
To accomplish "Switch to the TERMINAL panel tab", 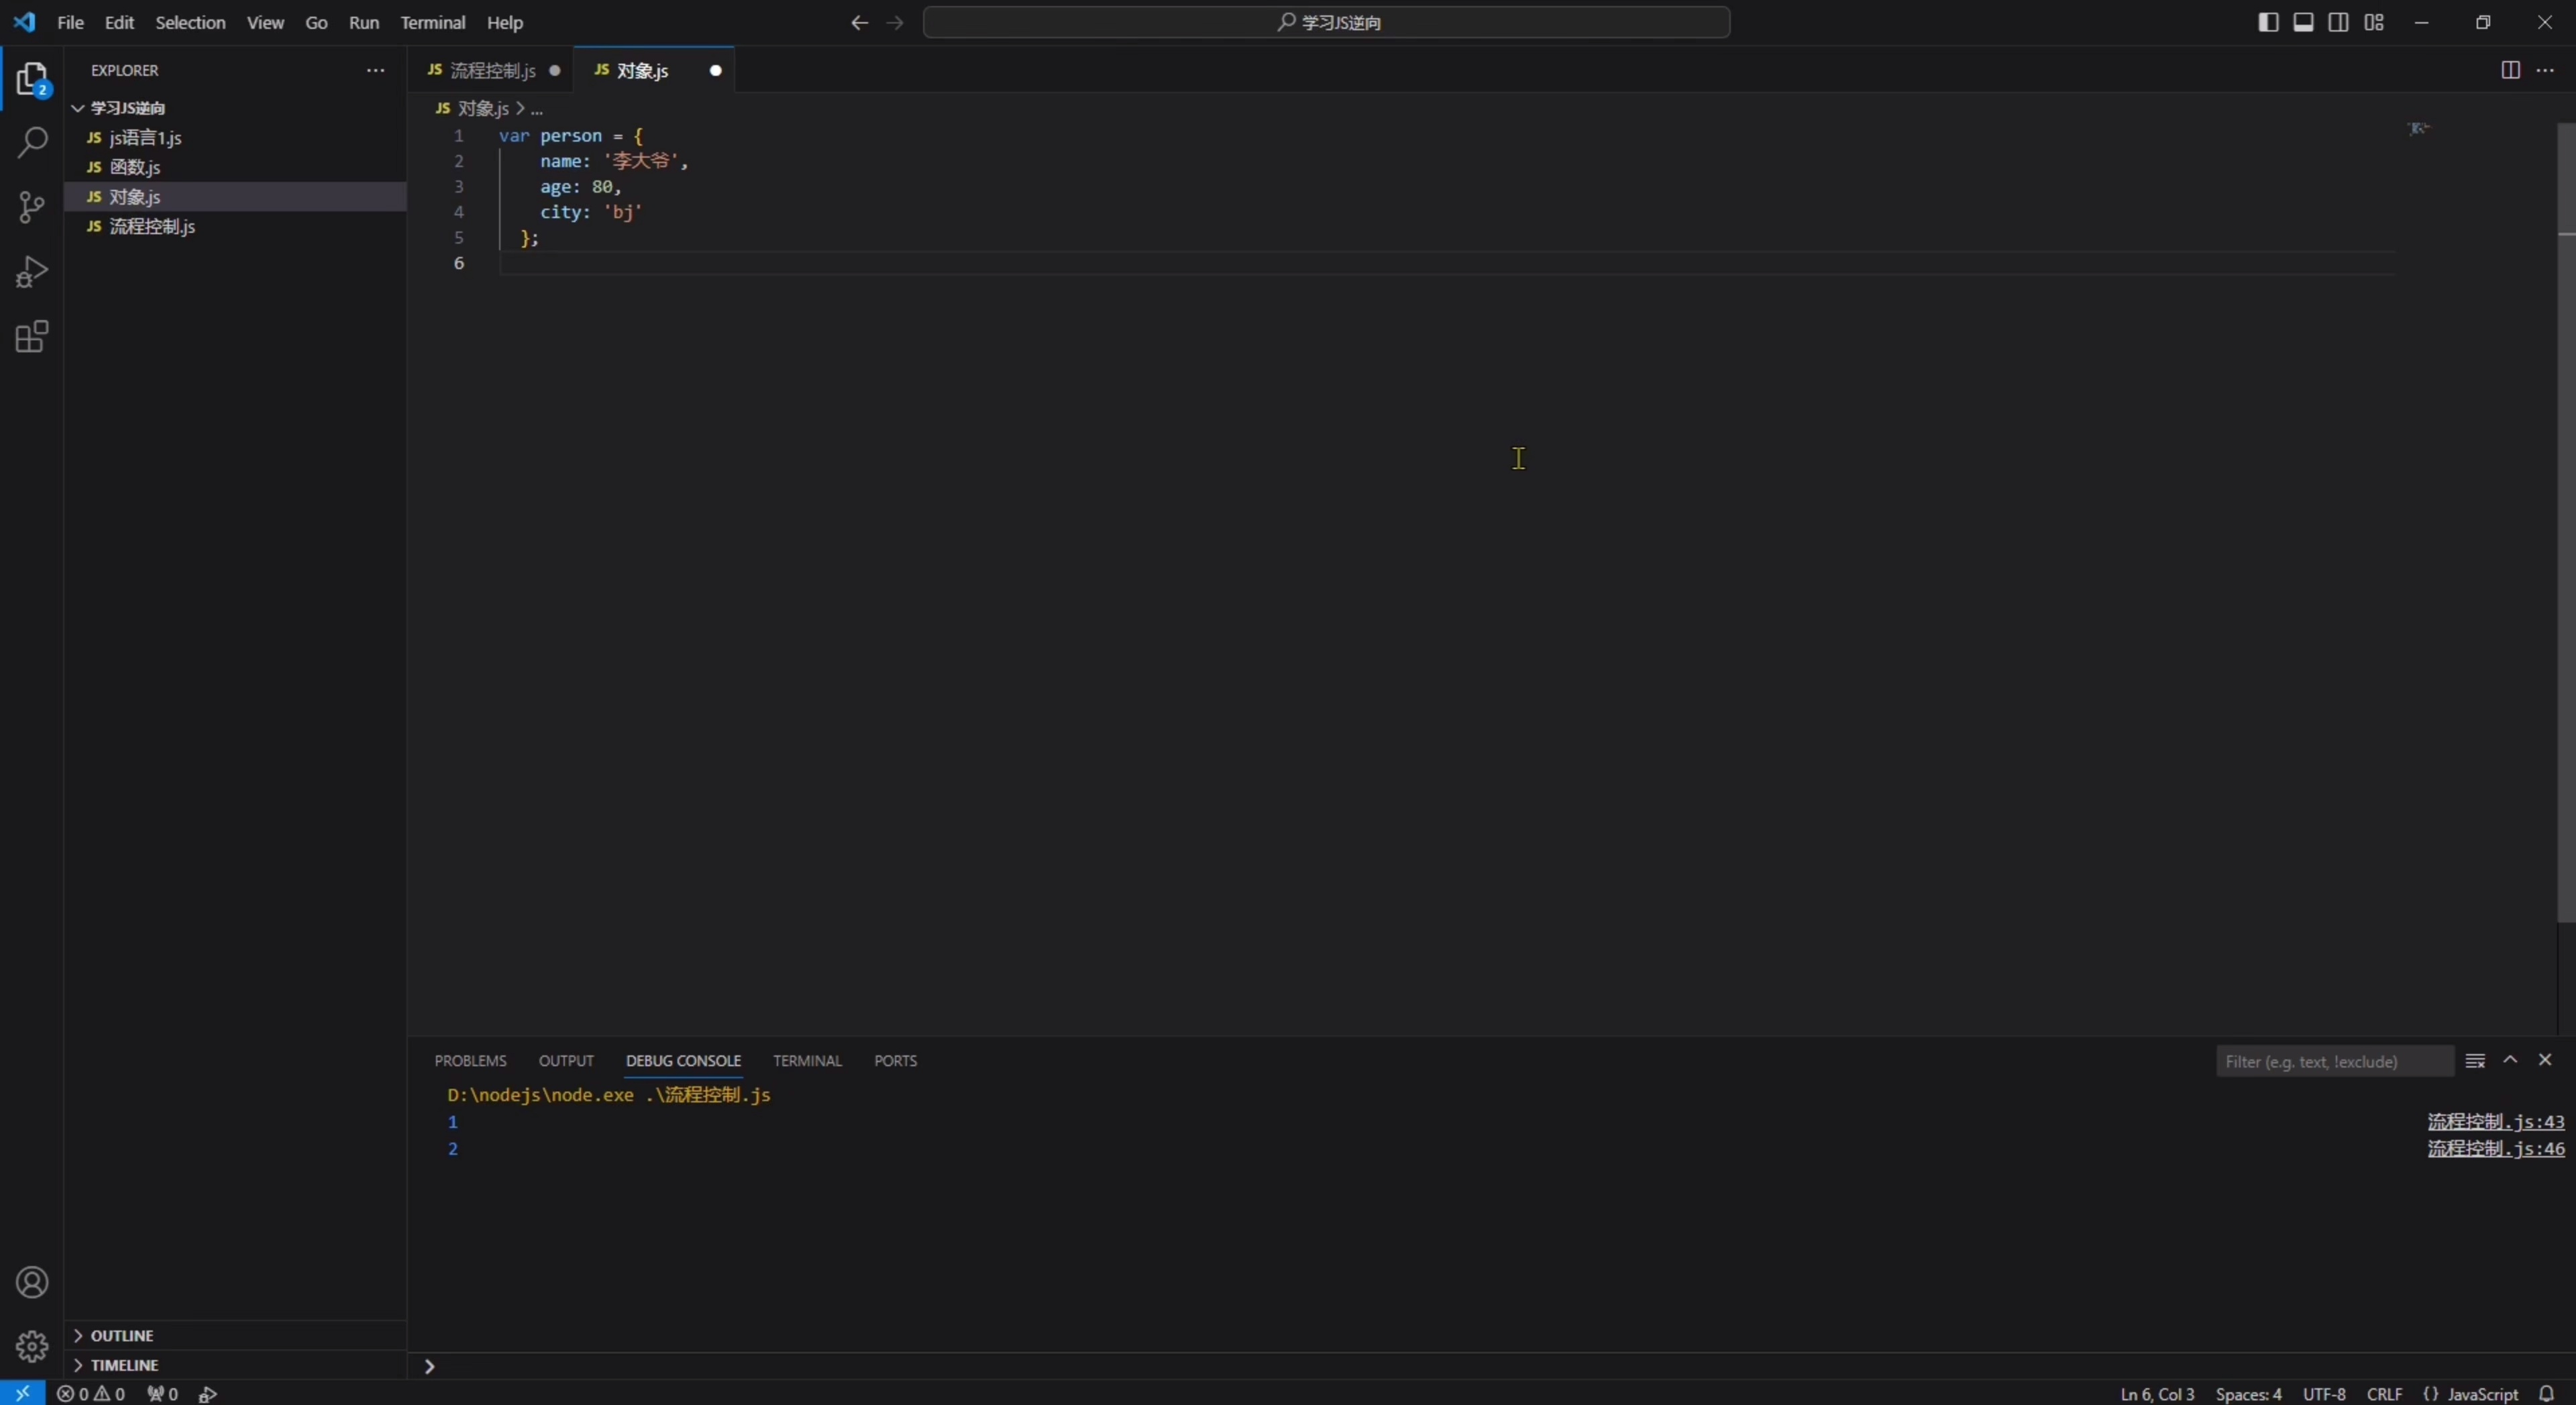I will tap(807, 1061).
